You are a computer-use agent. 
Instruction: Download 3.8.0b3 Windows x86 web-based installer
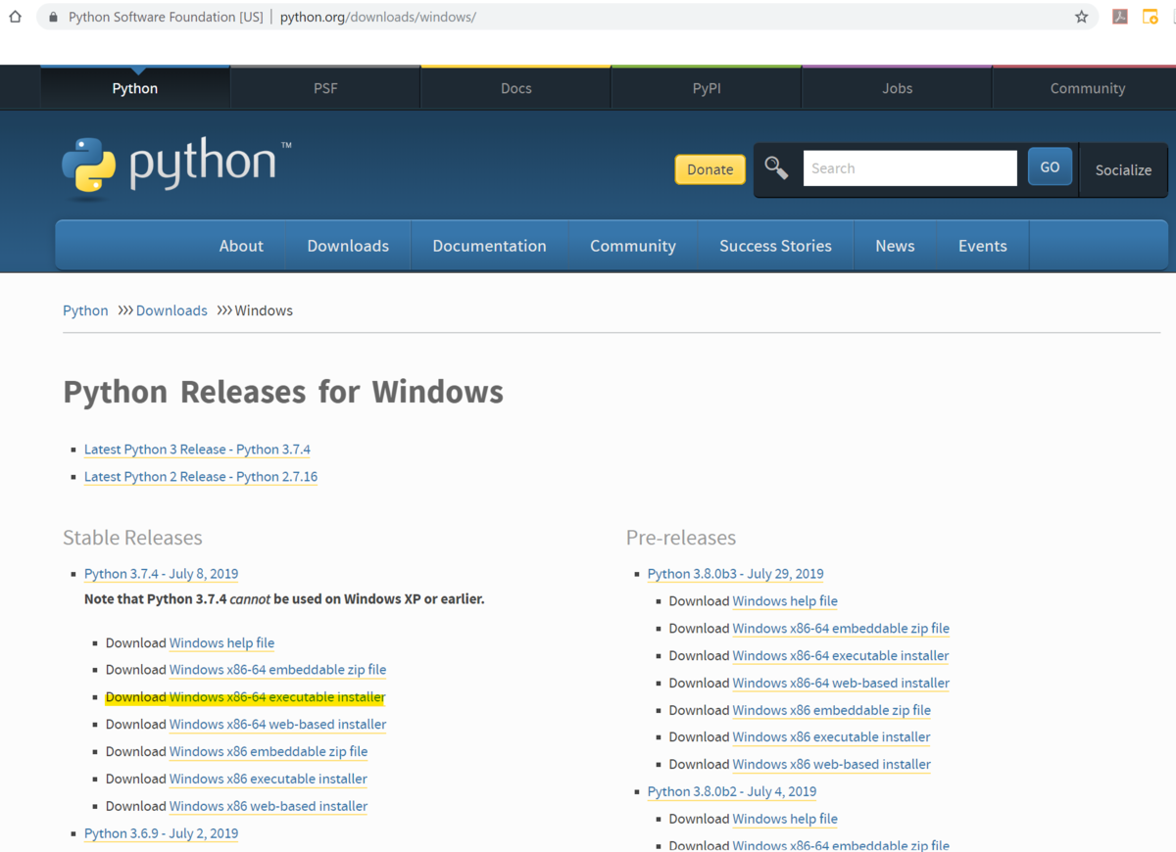click(832, 765)
